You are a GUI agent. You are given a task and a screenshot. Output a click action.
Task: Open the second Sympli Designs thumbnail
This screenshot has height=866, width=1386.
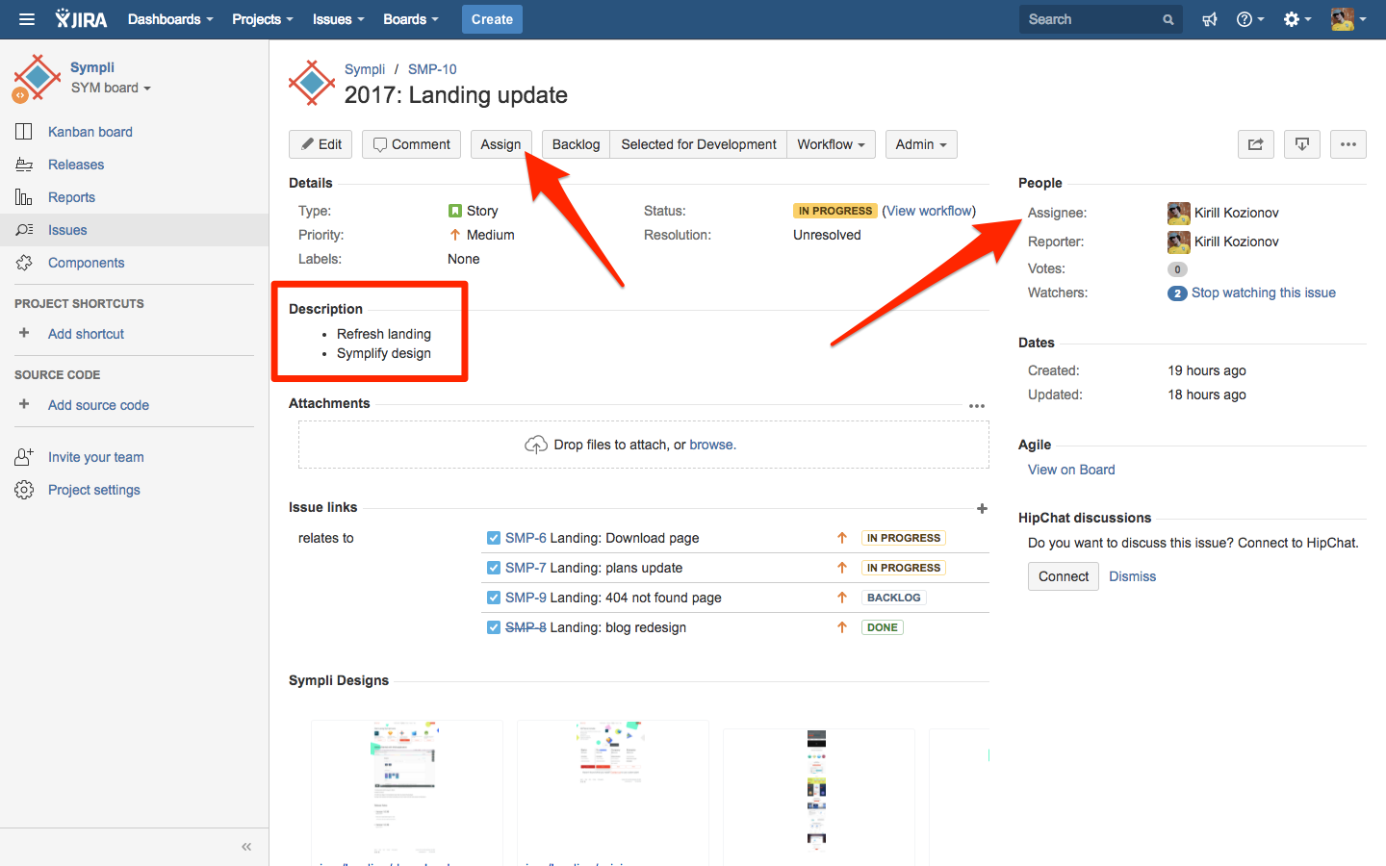click(613, 793)
